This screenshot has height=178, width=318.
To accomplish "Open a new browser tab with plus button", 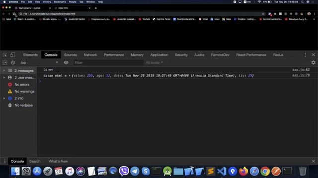I will pyautogui.click(x=96, y=8).
